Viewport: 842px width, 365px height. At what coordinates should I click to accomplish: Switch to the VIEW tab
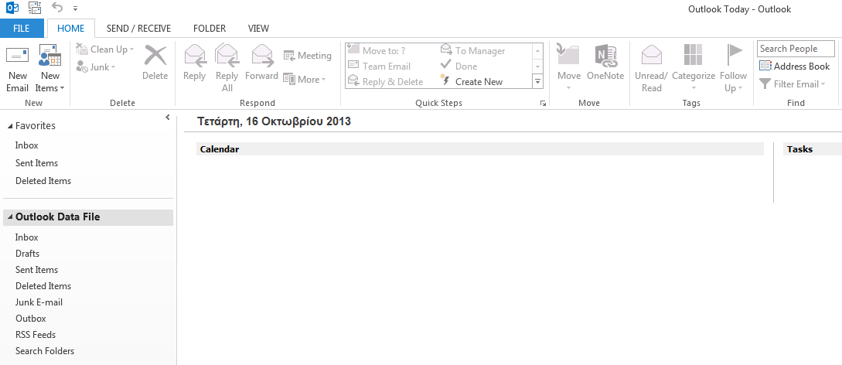tap(258, 29)
